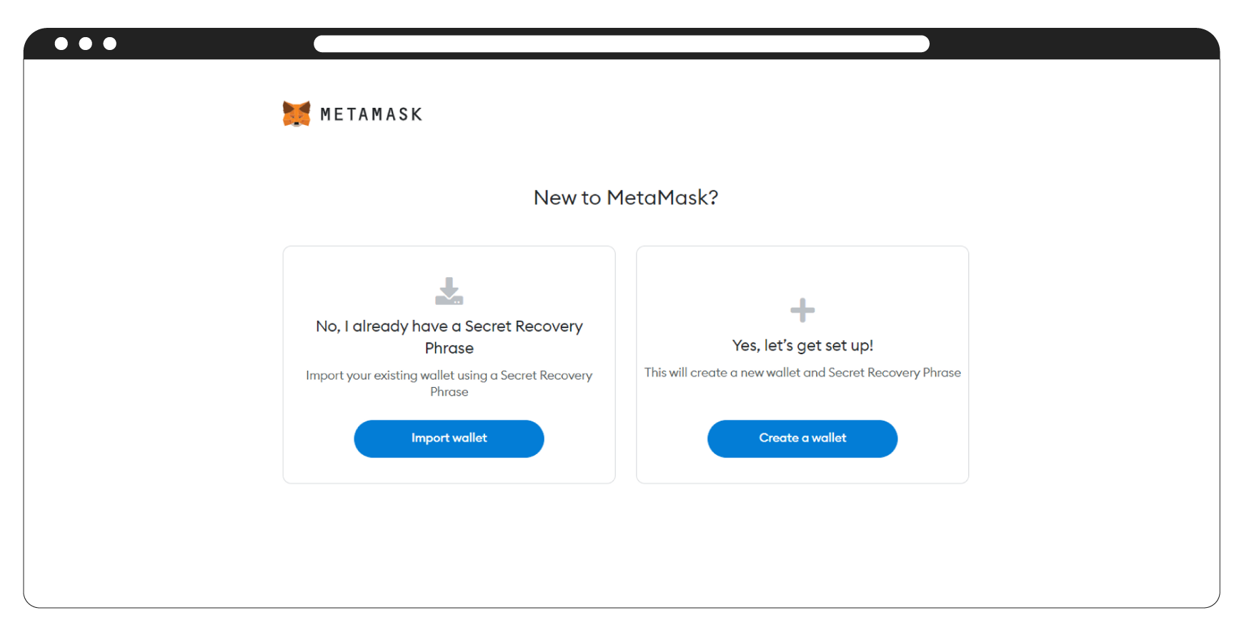Viewport: 1239px width, 635px height.
Task: Select the Create a wallet option card
Action: (802, 364)
